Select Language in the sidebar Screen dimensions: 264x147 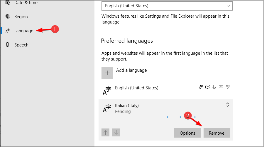pyautogui.click(x=24, y=31)
